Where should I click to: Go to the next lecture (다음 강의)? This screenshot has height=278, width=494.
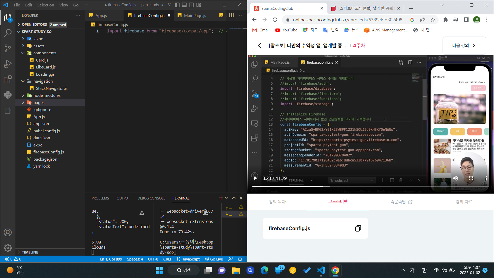click(464, 46)
